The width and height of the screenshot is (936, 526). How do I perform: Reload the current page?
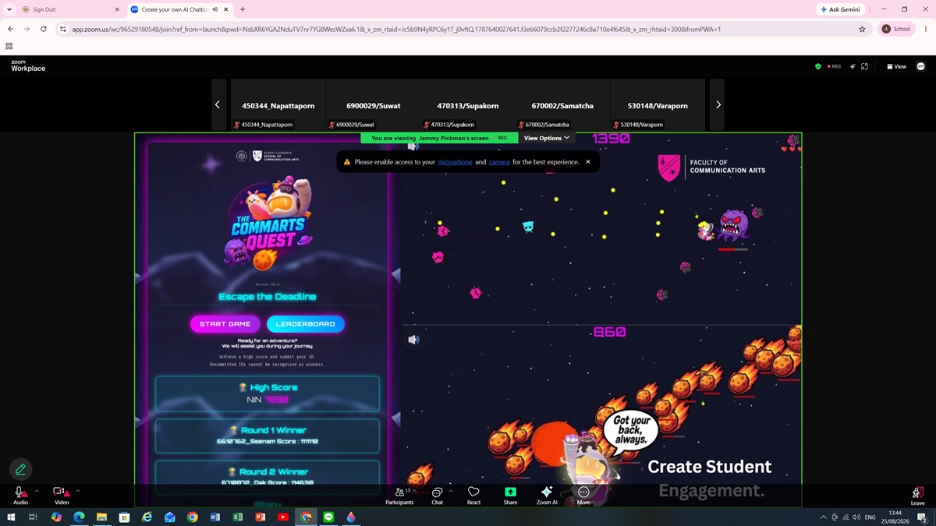coord(43,29)
